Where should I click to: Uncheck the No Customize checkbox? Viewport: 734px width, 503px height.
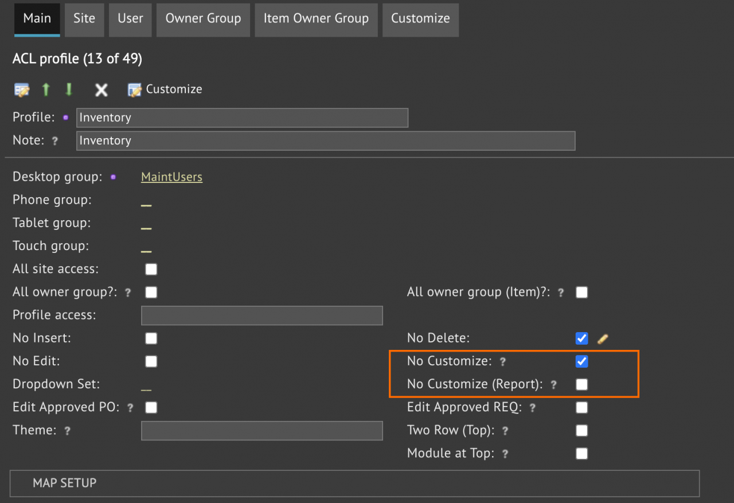click(x=582, y=361)
